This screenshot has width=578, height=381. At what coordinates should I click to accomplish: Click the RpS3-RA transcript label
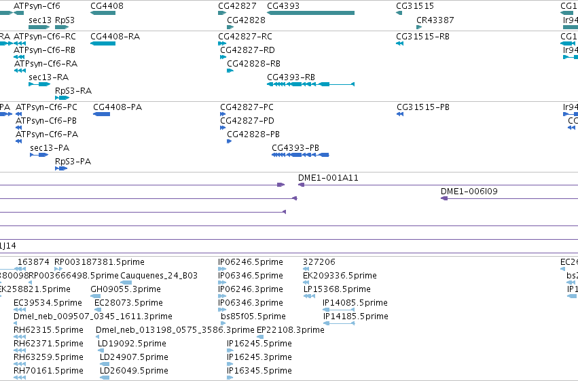pos(73,91)
